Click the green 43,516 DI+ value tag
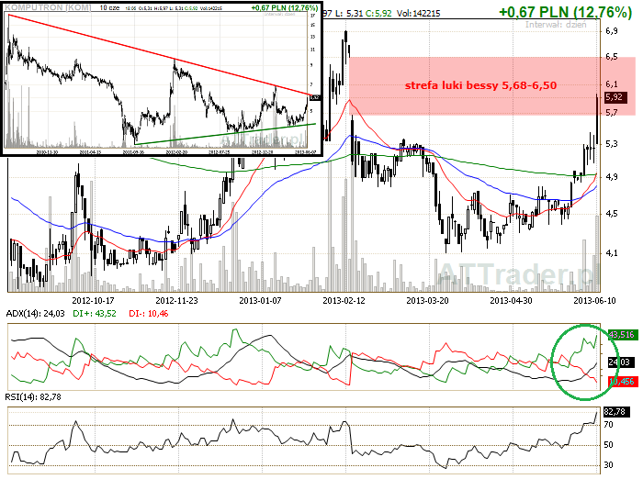Image resolution: width=643 pixels, height=479 pixels. click(622, 335)
